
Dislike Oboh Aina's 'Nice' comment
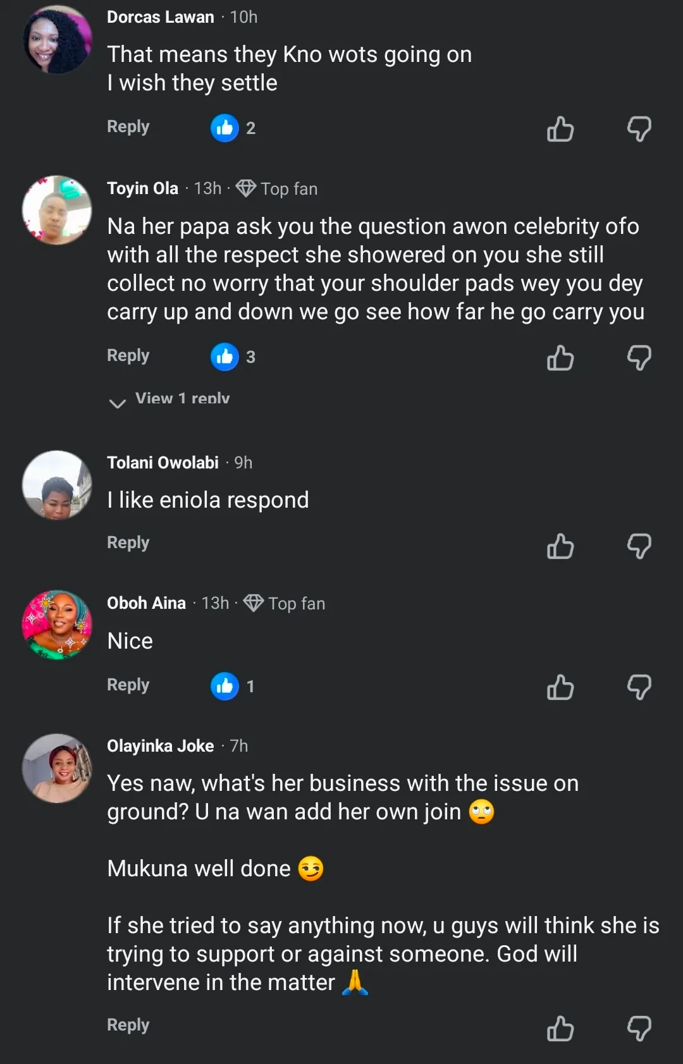coord(639,687)
